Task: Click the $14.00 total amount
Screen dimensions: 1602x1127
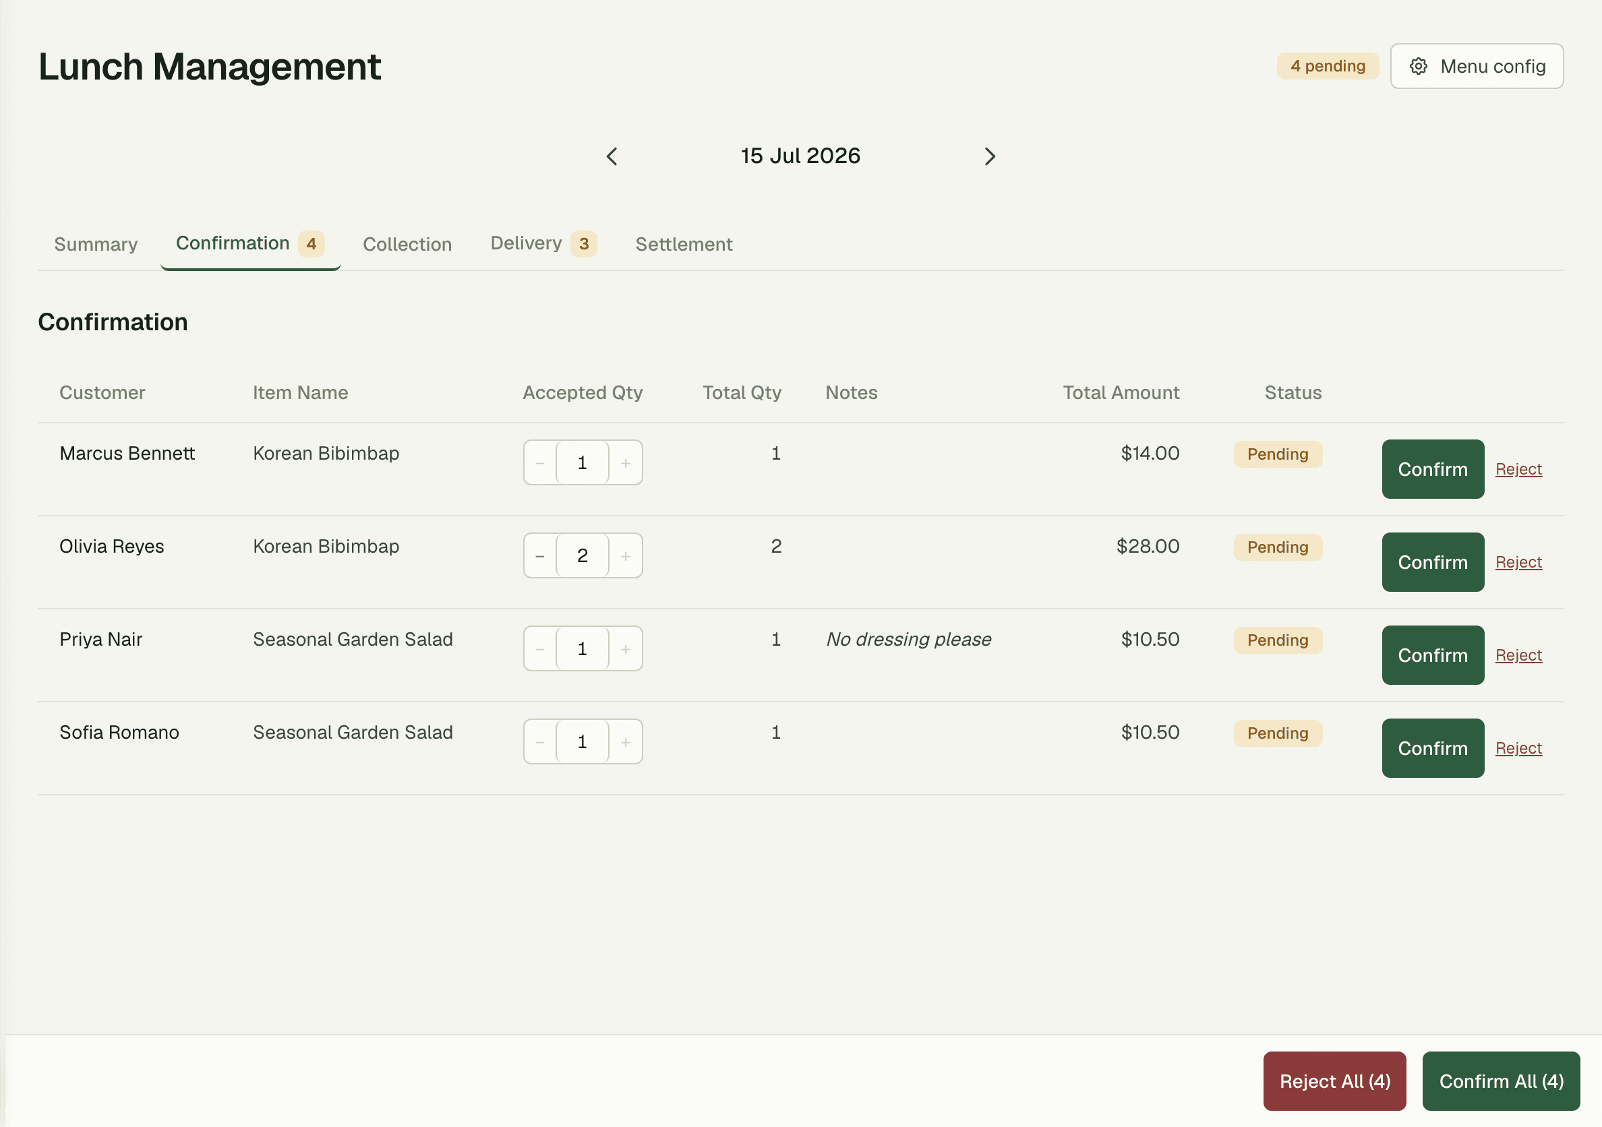Action: point(1150,454)
